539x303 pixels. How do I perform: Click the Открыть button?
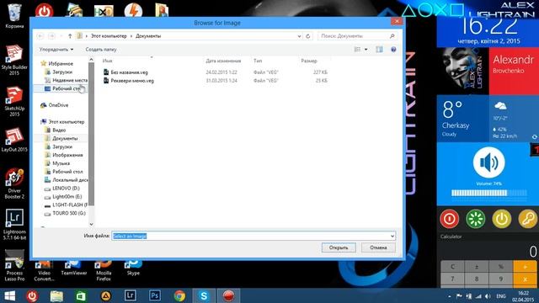tap(339, 247)
